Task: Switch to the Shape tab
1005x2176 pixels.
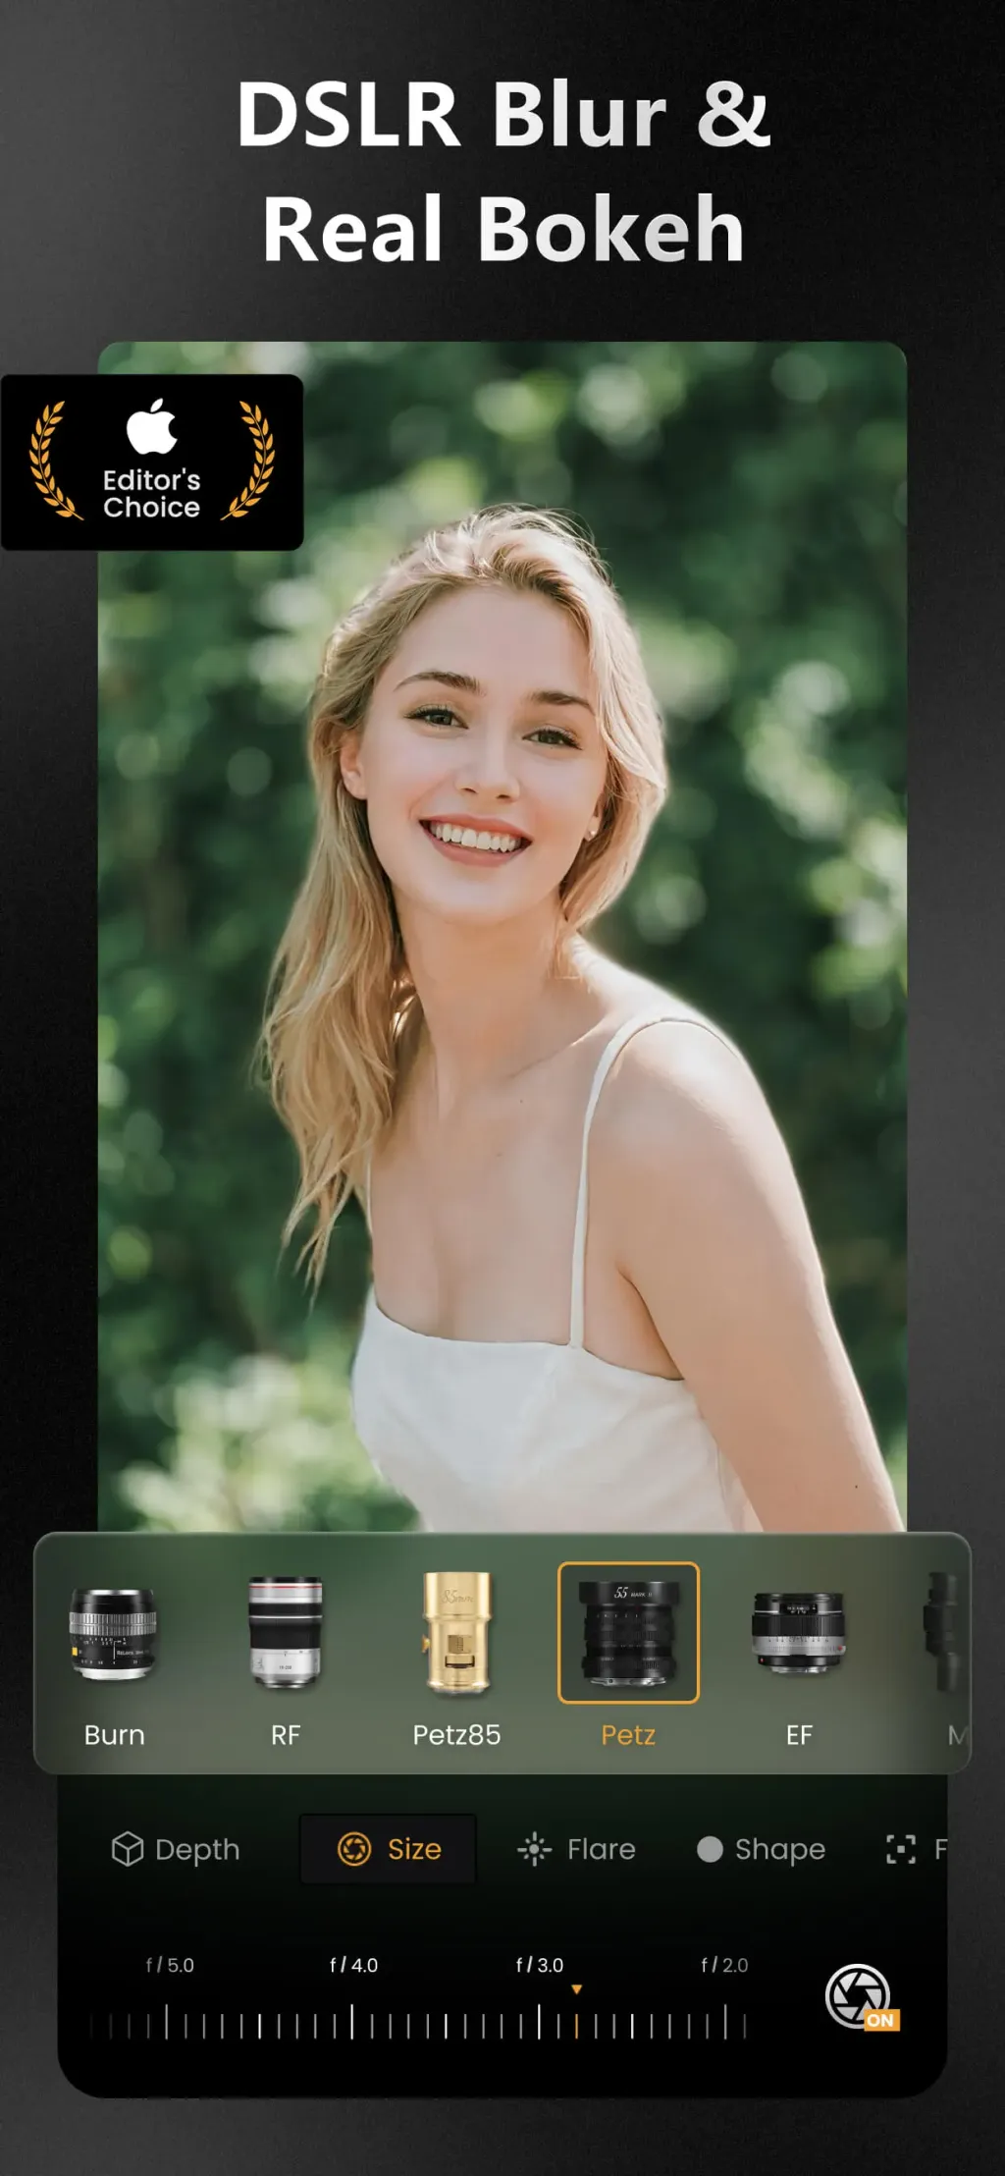Action: (x=761, y=1849)
